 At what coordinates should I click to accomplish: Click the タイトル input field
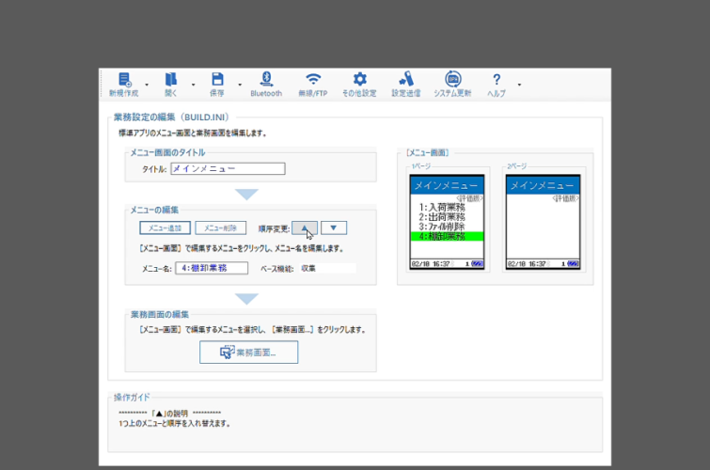point(227,169)
